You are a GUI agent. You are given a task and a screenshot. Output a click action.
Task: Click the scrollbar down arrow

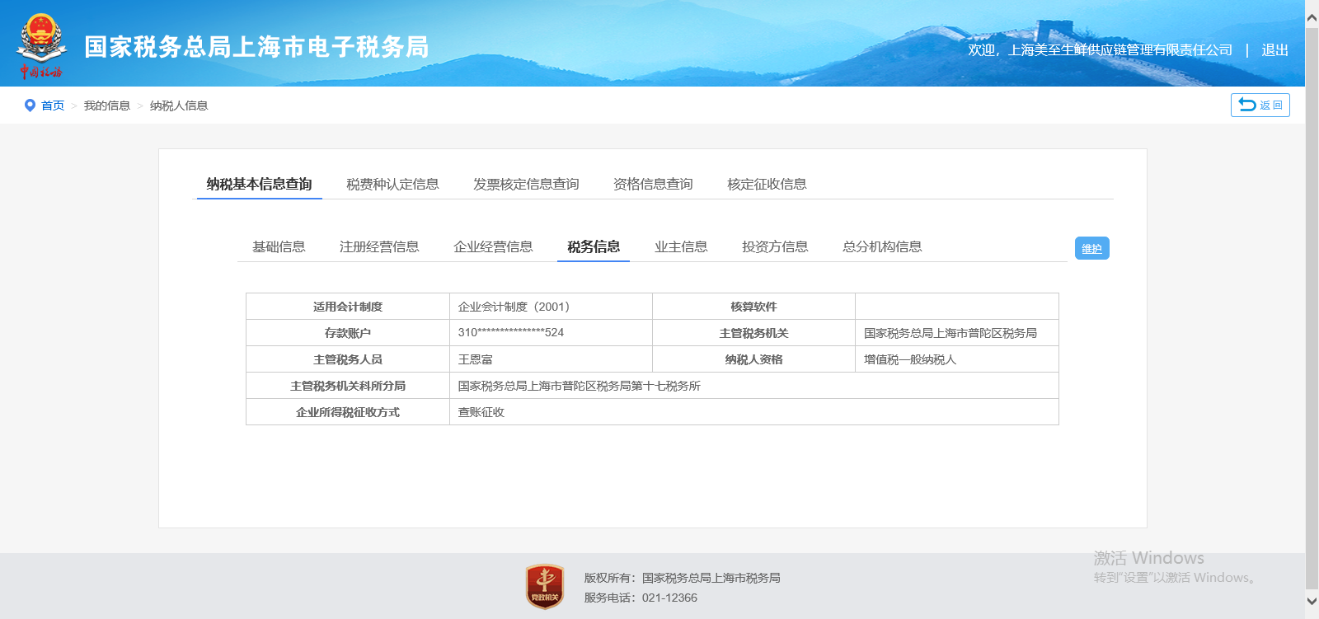pos(1312,602)
